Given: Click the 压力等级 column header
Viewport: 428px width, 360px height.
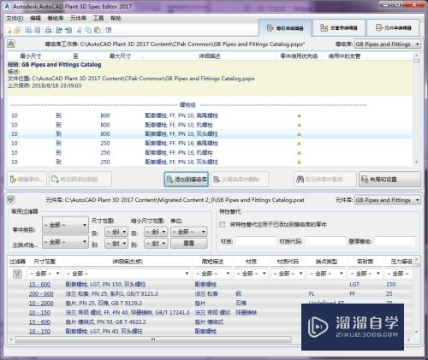Looking at the screenshot, I should pos(401,262).
